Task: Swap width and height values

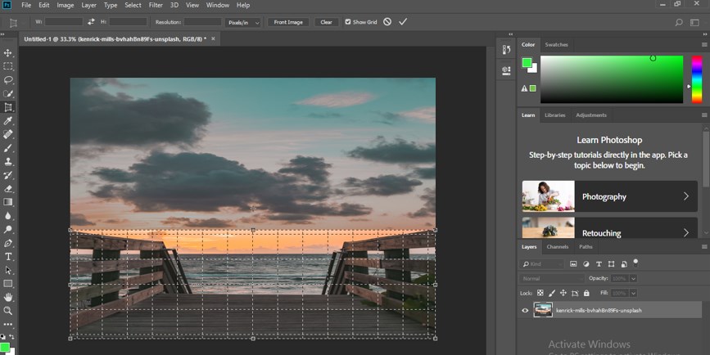Action: pyautogui.click(x=92, y=22)
